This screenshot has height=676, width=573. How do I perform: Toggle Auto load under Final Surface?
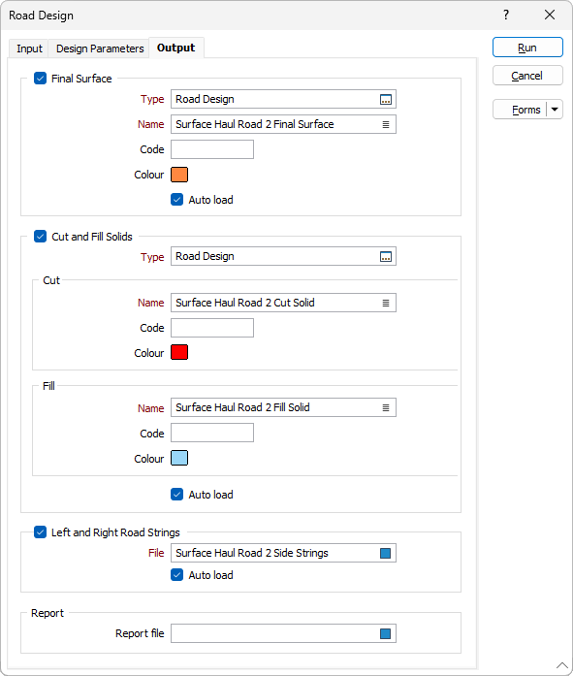[177, 200]
